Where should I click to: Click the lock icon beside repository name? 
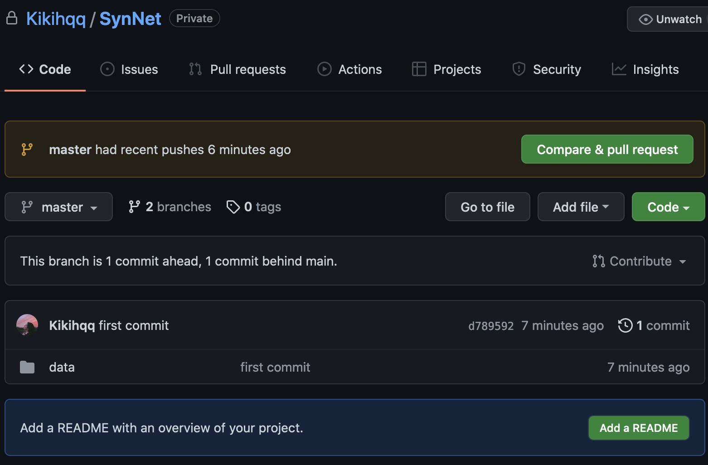12,18
